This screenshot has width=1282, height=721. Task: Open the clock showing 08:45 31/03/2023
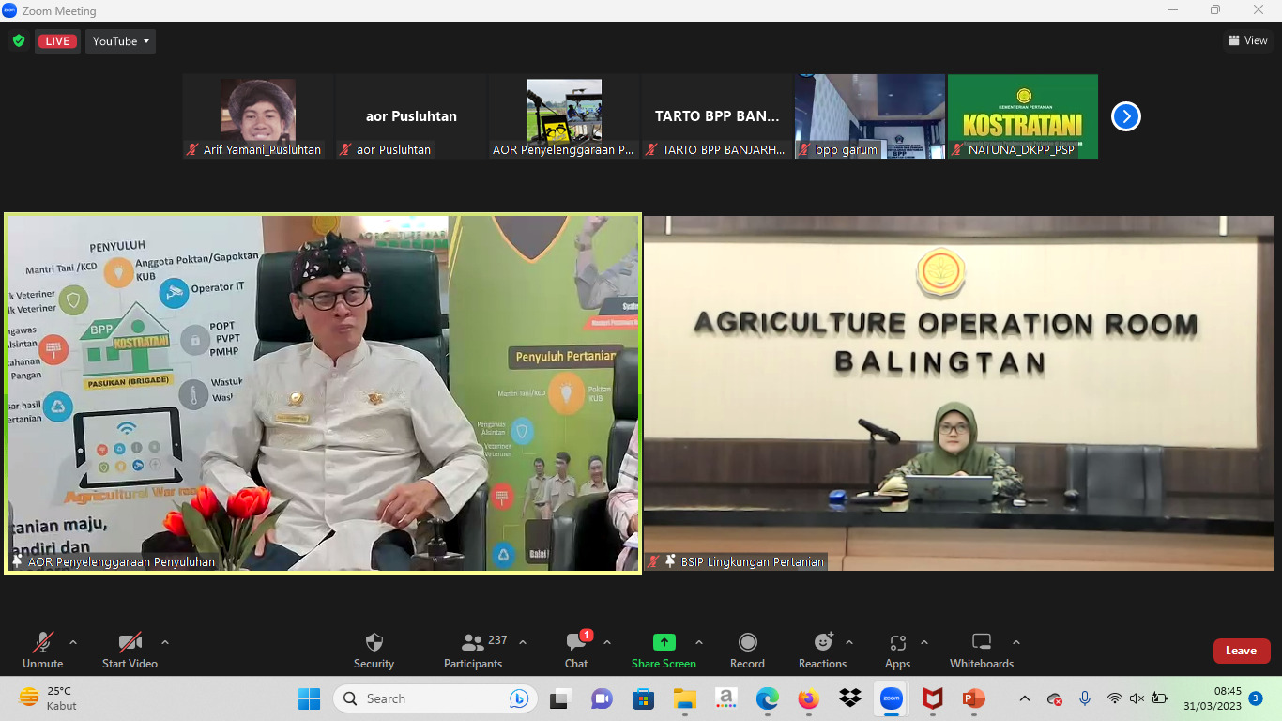[1213, 698]
